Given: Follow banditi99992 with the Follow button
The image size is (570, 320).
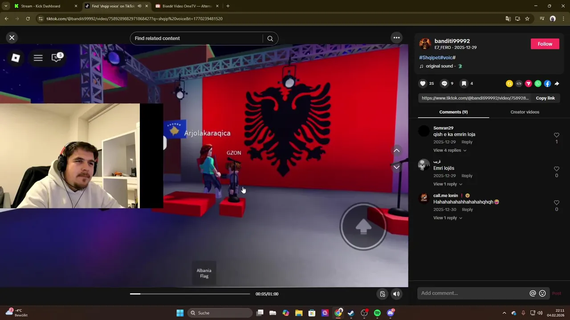Looking at the screenshot, I should point(545,44).
